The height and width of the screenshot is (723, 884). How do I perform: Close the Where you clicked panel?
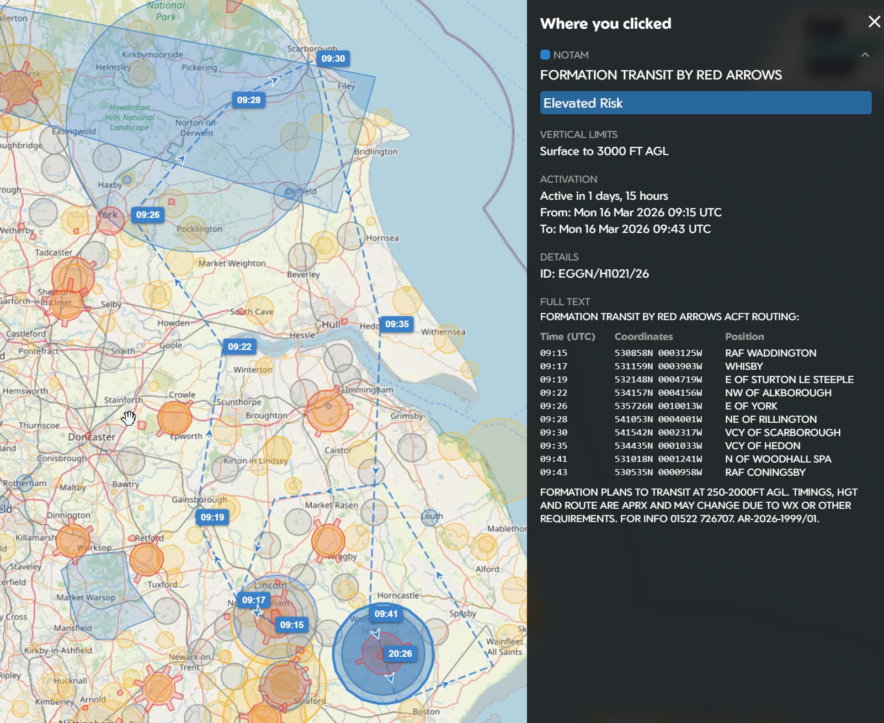tap(874, 22)
